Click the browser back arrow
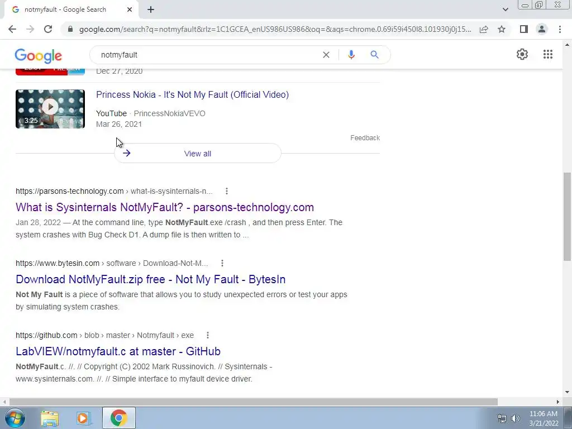Screen dimensions: 572x429 click(12, 29)
